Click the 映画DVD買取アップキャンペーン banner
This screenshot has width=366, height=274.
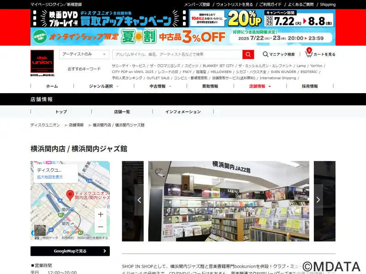(x=183, y=18)
